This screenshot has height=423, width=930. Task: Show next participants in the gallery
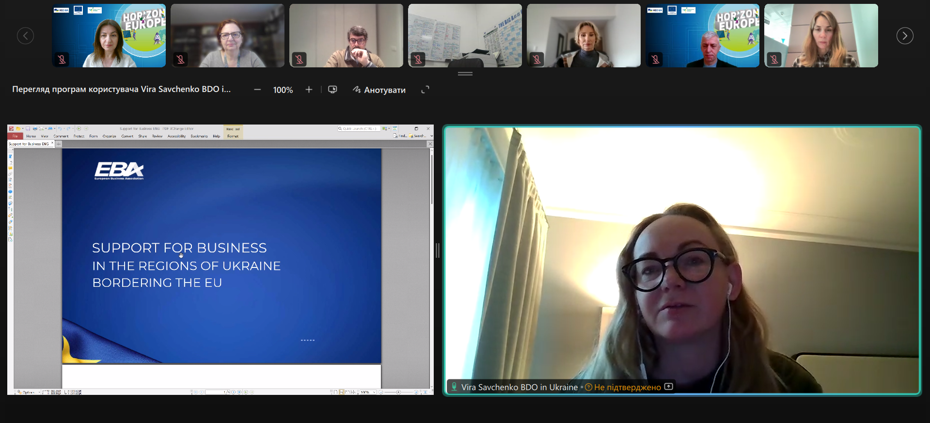click(904, 35)
